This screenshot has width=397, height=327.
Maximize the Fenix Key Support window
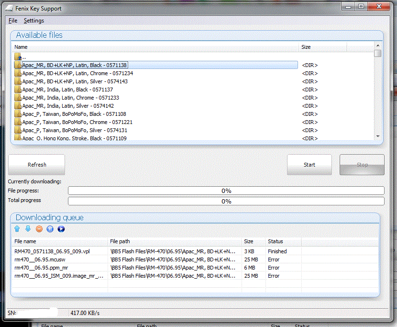(x=361, y=7)
